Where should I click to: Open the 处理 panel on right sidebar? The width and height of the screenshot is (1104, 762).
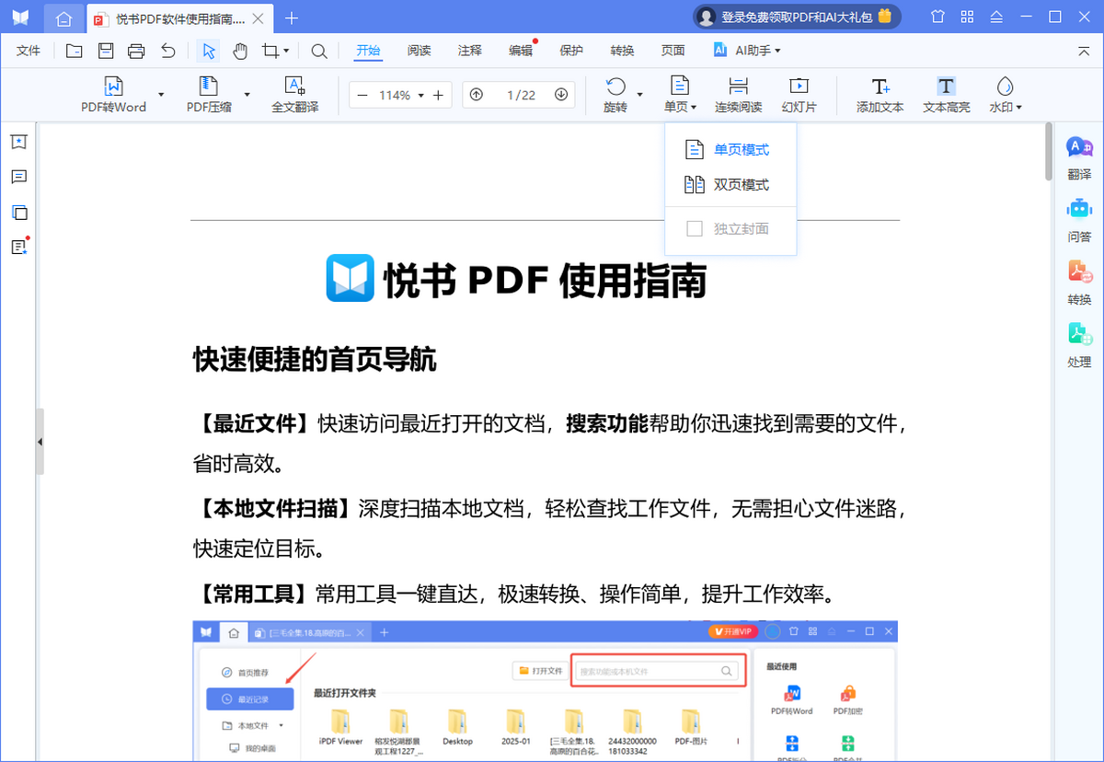pos(1079,344)
